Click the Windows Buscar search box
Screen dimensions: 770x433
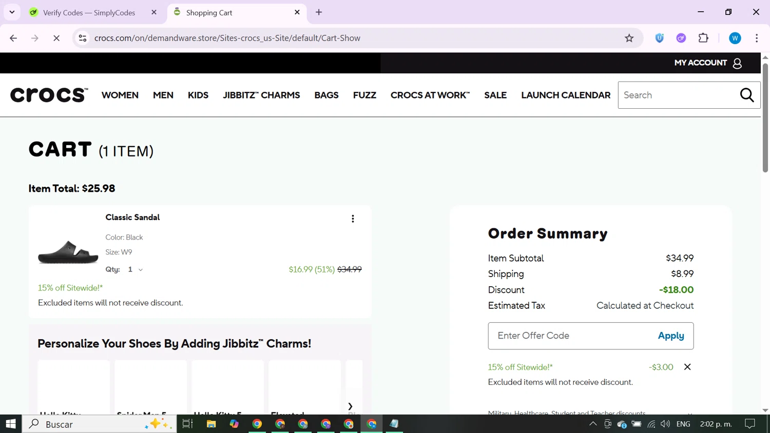(99, 424)
